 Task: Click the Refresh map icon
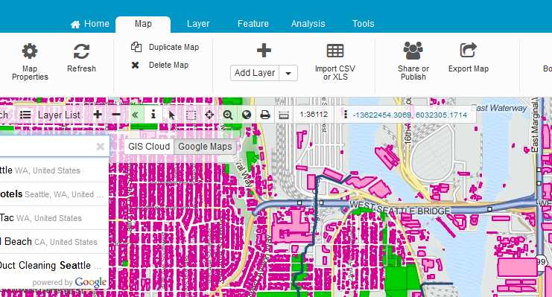pyautogui.click(x=81, y=51)
